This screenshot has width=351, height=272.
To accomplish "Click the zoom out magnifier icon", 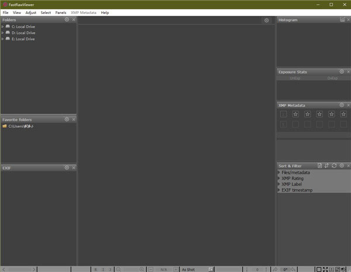I will tap(118, 269).
